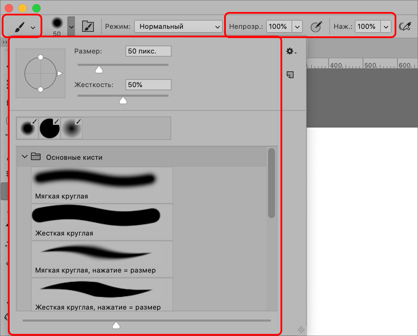The width and height of the screenshot is (418, 336).
Task: Choose the Мягкая круглая brush
Action: [102, 185]
